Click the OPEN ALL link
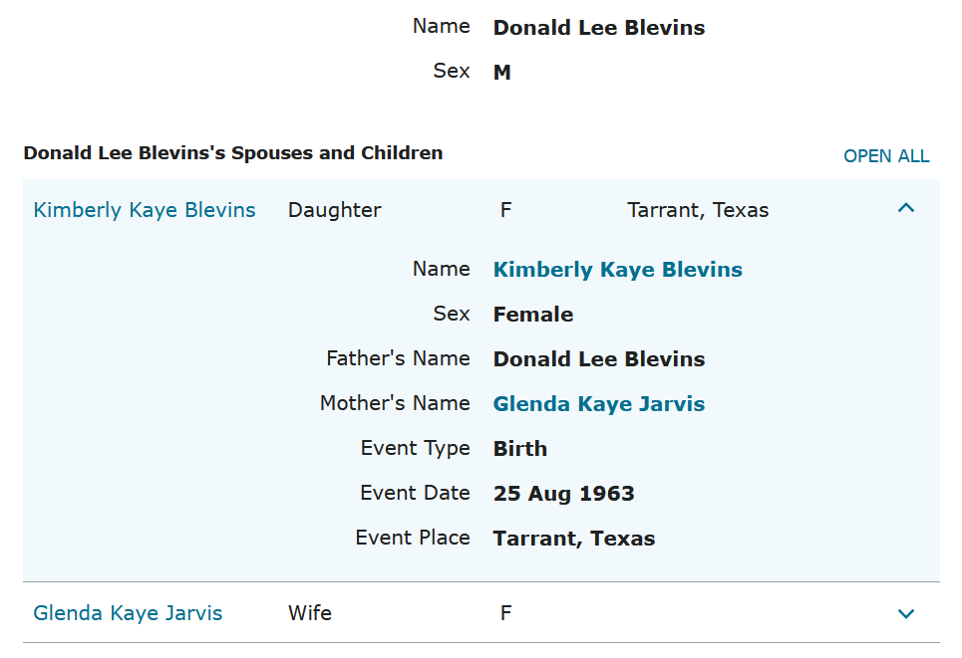This screenshot has height=658, width=962. (886, 156)
